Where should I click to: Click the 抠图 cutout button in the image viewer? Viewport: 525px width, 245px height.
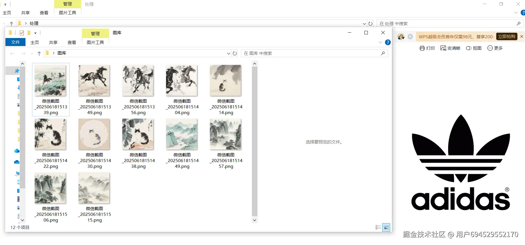tap(474, 48)
